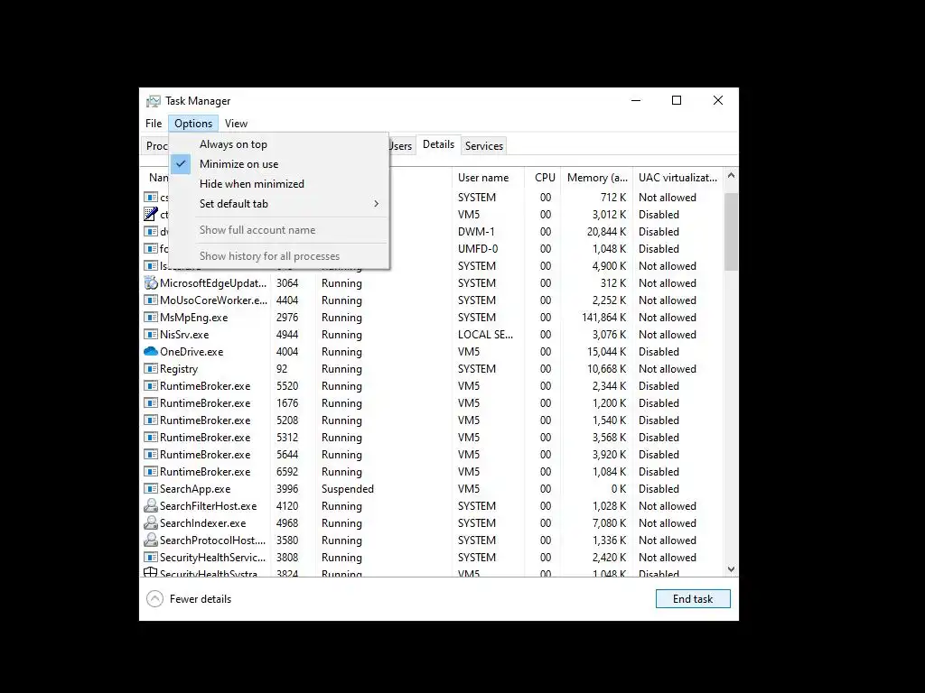
Task: Click the scrollbar down arrow
Action: point(731,569)
